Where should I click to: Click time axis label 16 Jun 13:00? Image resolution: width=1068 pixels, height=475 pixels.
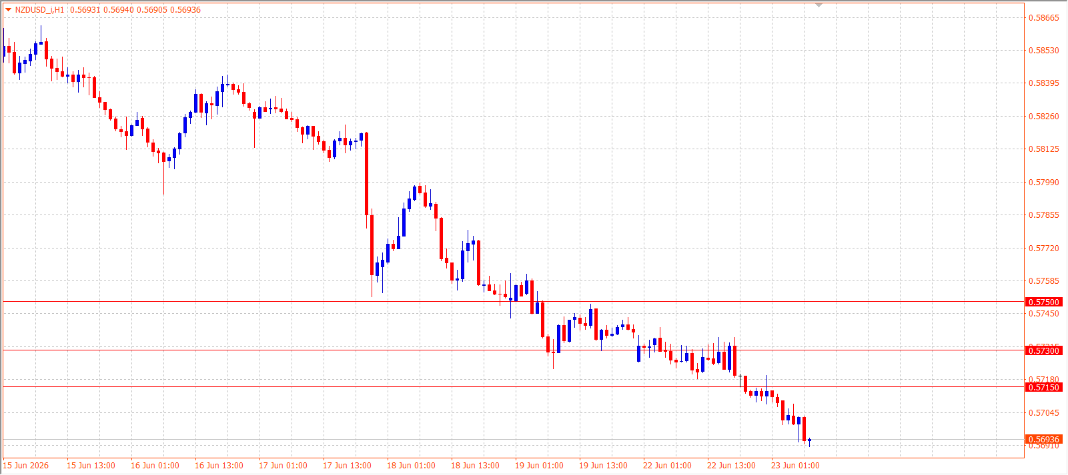point(219,466)
